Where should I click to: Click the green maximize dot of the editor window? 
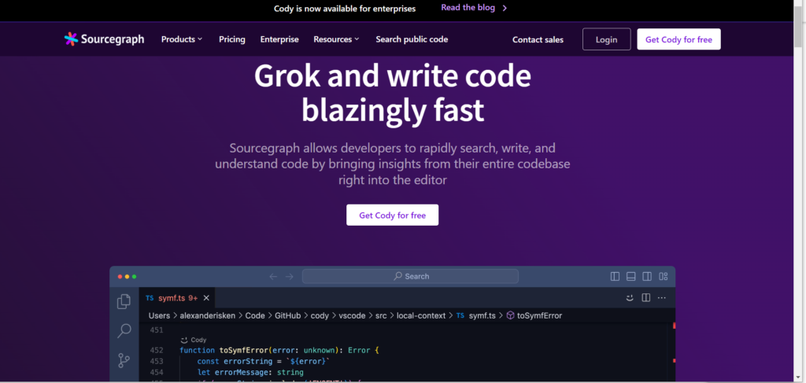pos(134,277)
